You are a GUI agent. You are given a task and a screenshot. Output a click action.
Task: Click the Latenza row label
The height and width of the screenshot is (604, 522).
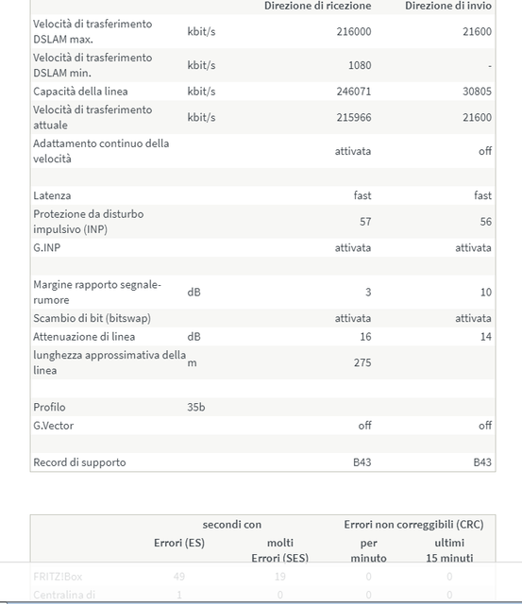coord(52,195)
